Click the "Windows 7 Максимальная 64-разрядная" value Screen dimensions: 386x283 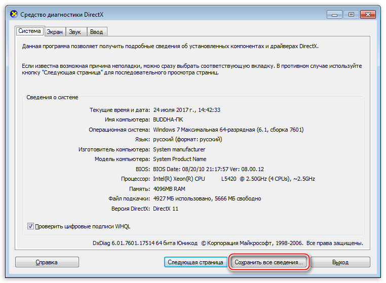tap(204, 130)
